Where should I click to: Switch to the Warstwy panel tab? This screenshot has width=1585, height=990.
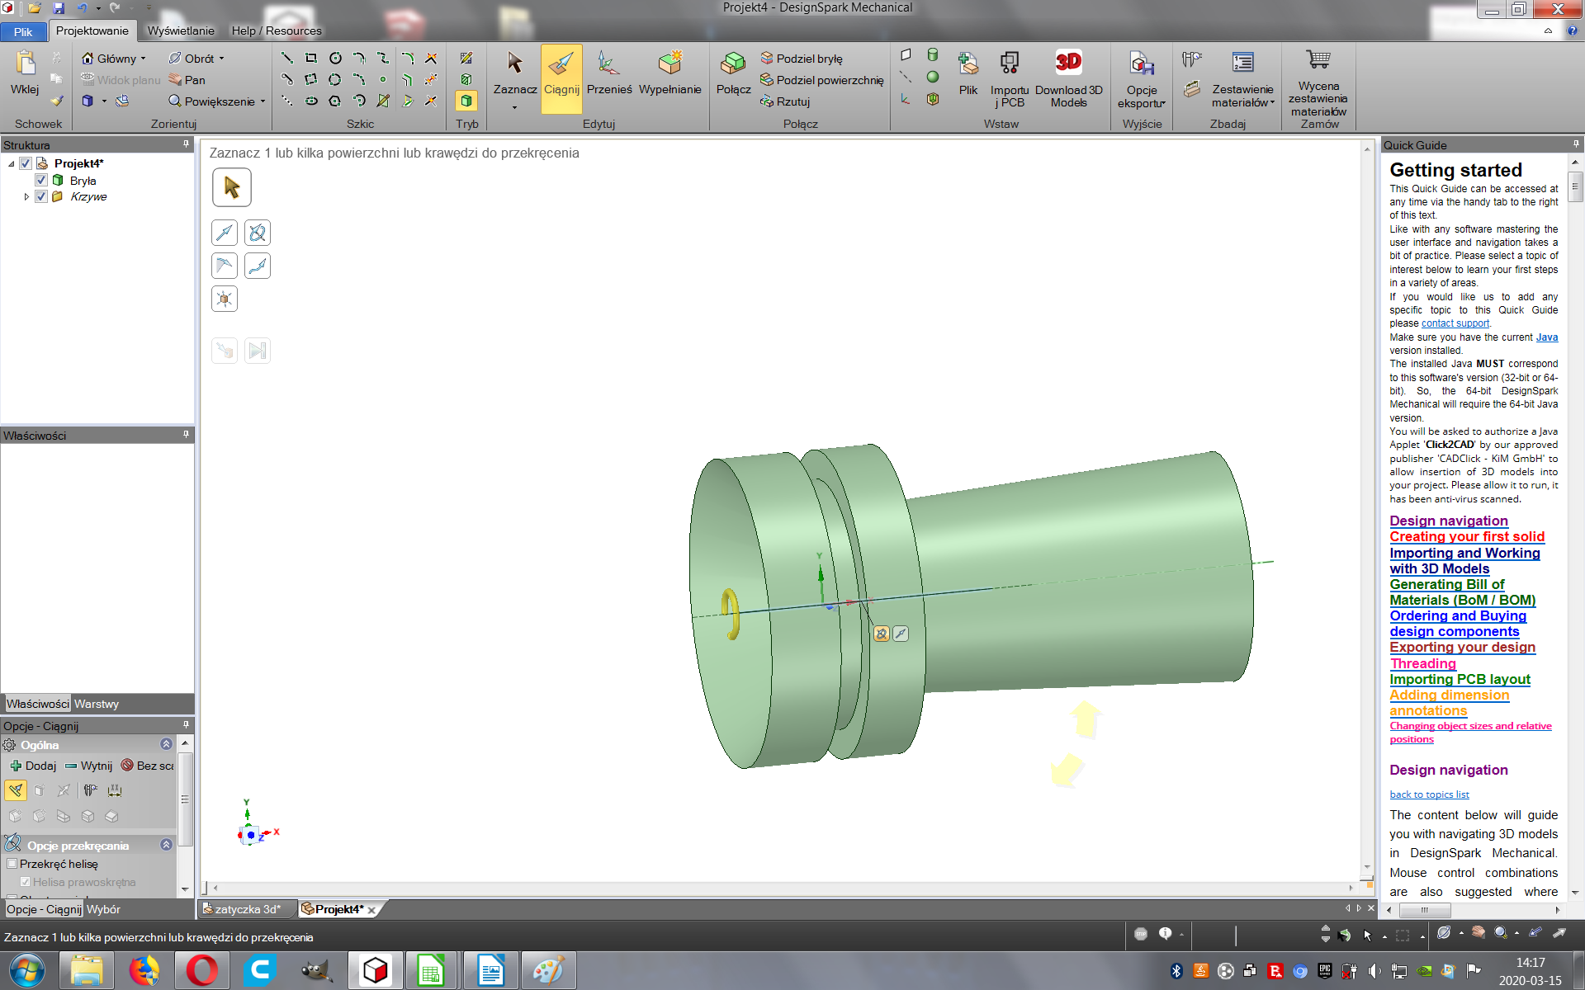tap(97, 704)
